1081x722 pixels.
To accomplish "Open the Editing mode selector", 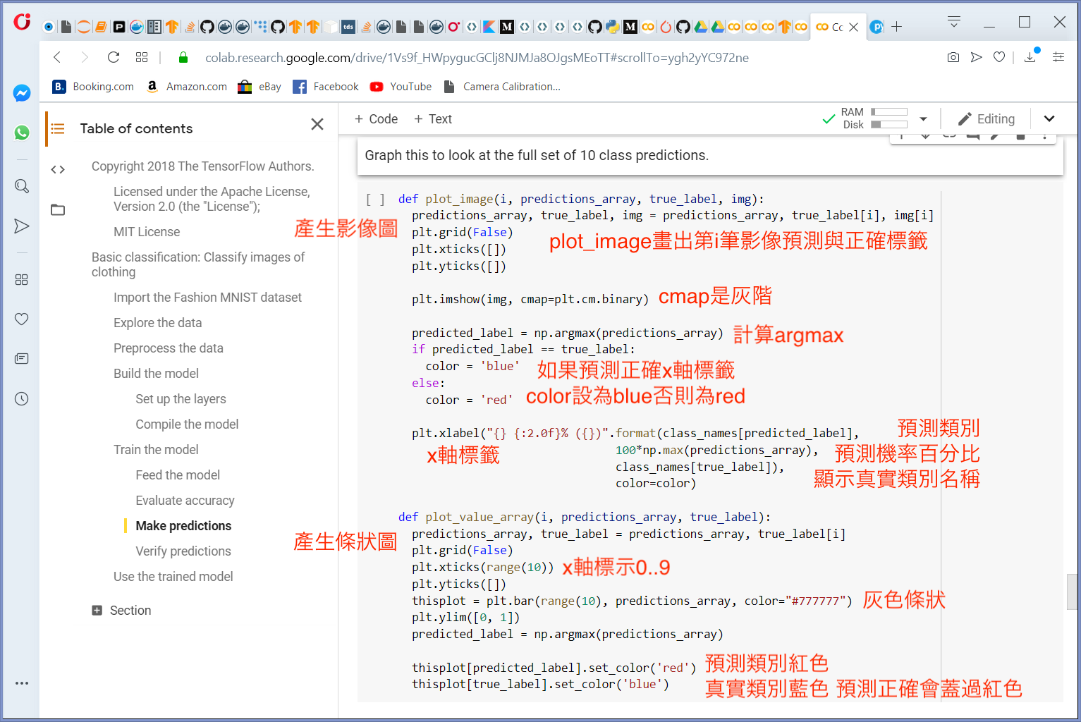I will pyautogui.click(x=987, y=119).
